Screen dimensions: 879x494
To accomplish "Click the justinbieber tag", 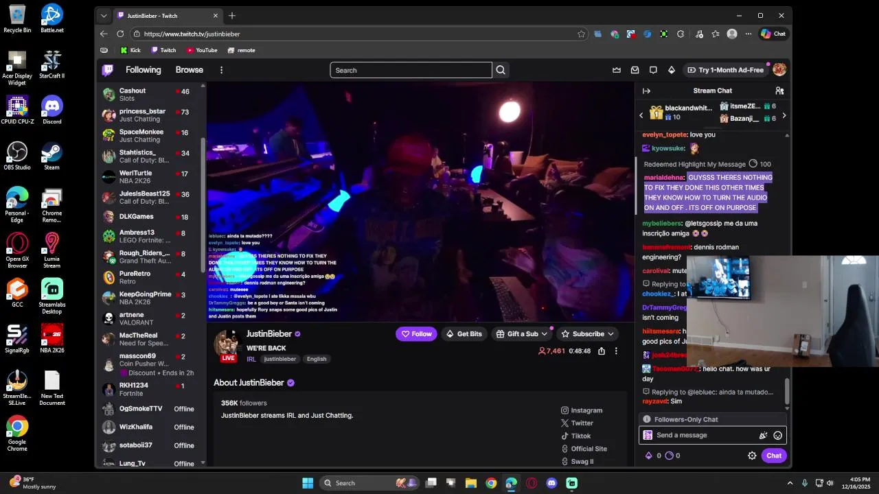I will point(280,359).
